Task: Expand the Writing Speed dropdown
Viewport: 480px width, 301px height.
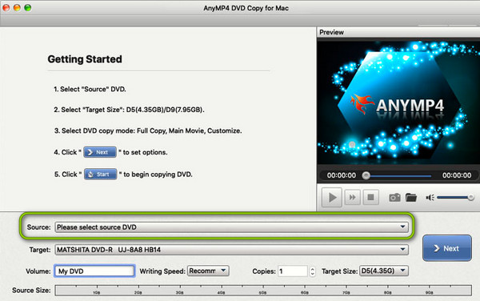Action: point(208,271)
